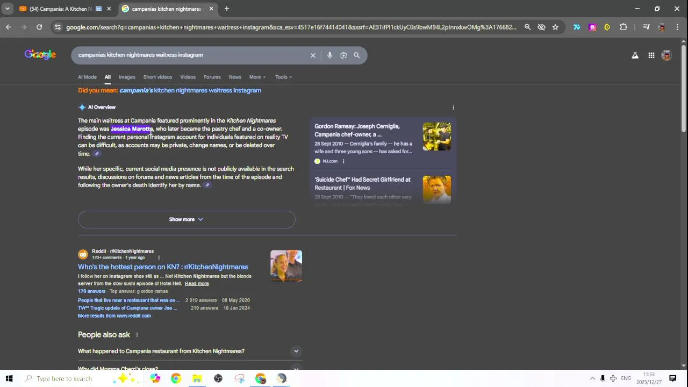The height and width of the screenshot is (387, 688).
Task: Open the tab search dropdown arrow
Action: point(8,9)
